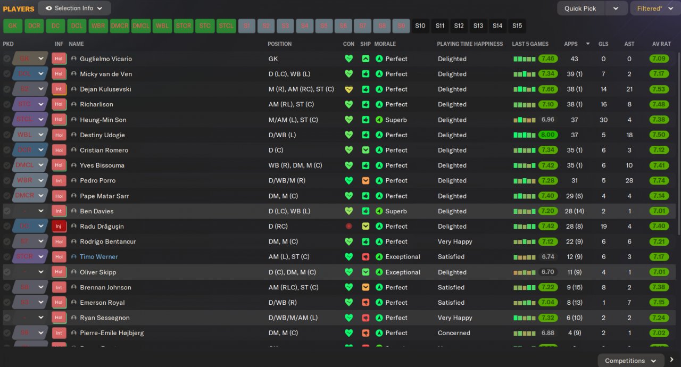Viewport: 681px width, 367px height.
Task: Click the person icon next to Heung-Min Son
Action: point(74,120)
